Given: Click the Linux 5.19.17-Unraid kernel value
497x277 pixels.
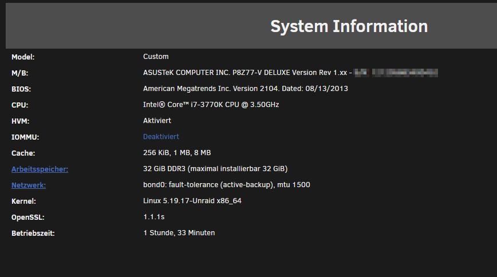Looking at the screenshot, I should (192, 201).
